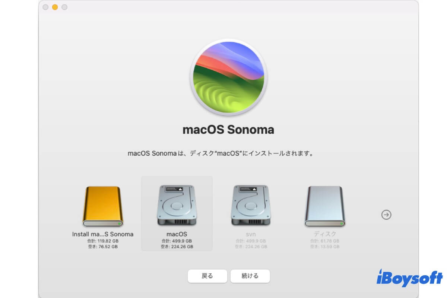Close the installer window with the leftmost button
This screenshot has height=298, width=447.
pyautogui.click(x=45, y=7)
